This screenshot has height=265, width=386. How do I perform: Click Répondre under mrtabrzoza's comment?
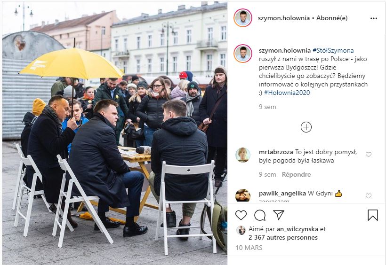296,174
